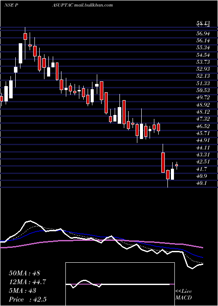
Task: Select the 40.1 price axis label
Action: [201, 183]
